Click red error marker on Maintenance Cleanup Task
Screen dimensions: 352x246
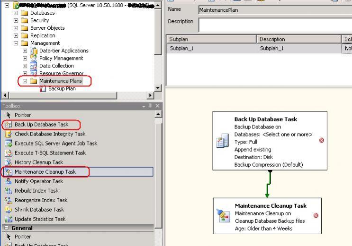pos(316,216)
